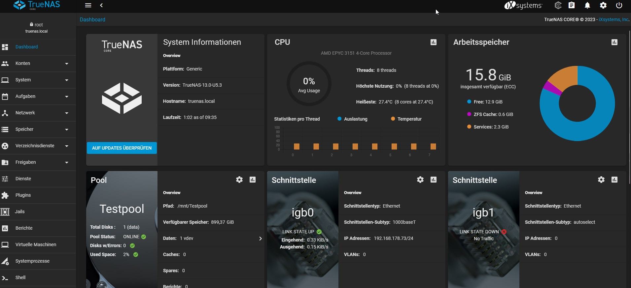Click the Berichte chart icon in sidebar
631x288 pixels.
pyautogui.click(x=5, y=228)
